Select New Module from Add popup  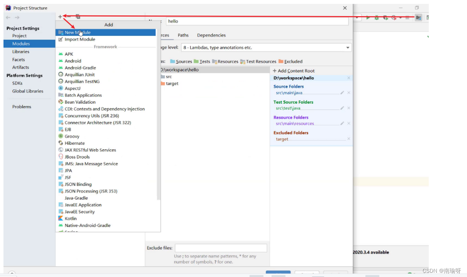pos(106,32)
